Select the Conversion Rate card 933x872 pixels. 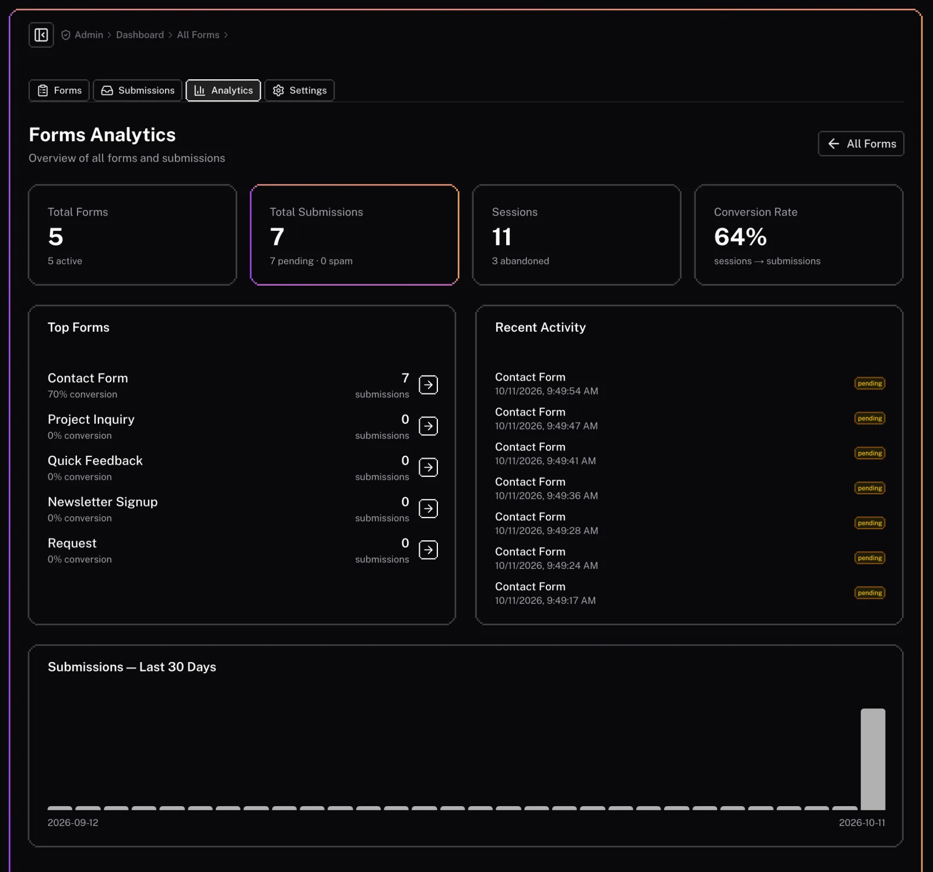[x=799, y=235]
